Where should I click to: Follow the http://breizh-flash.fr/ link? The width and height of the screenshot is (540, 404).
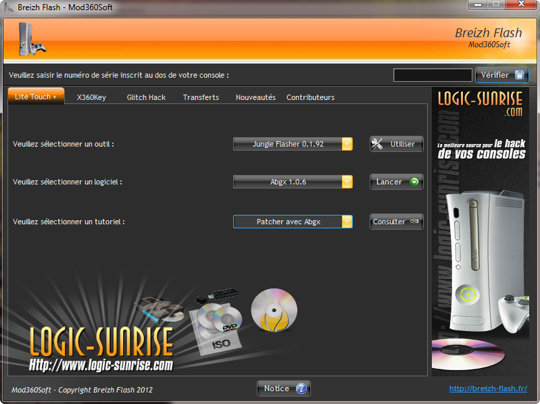pyautogui.click(x=488, y=388)
